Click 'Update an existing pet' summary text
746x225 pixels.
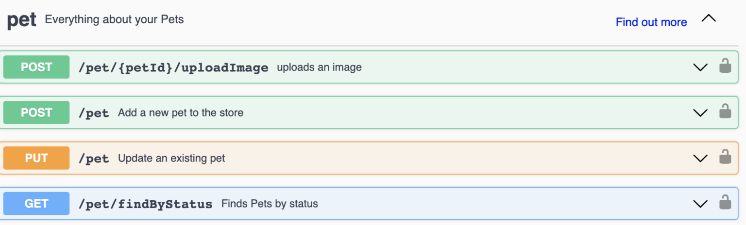[171, 158]
